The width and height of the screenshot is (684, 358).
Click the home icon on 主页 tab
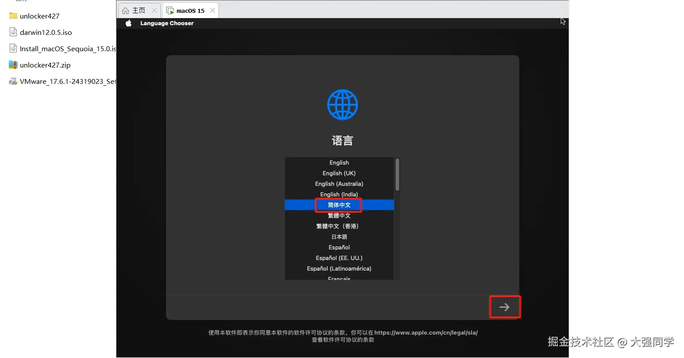pyautogui.click(x=125, y=11)
